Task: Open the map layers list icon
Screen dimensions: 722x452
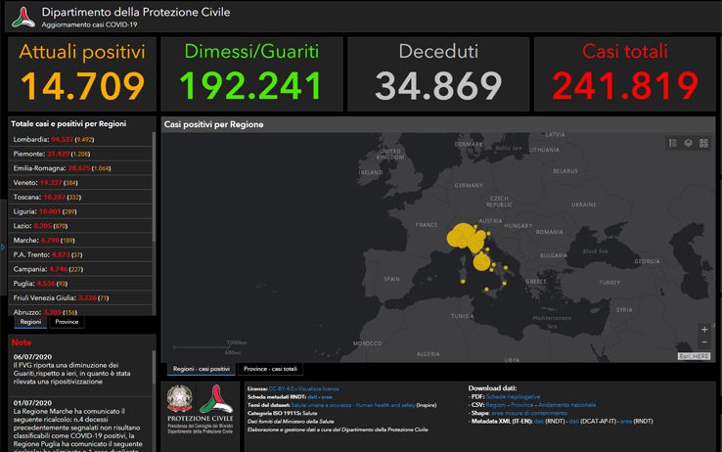Action: [688, 143]
